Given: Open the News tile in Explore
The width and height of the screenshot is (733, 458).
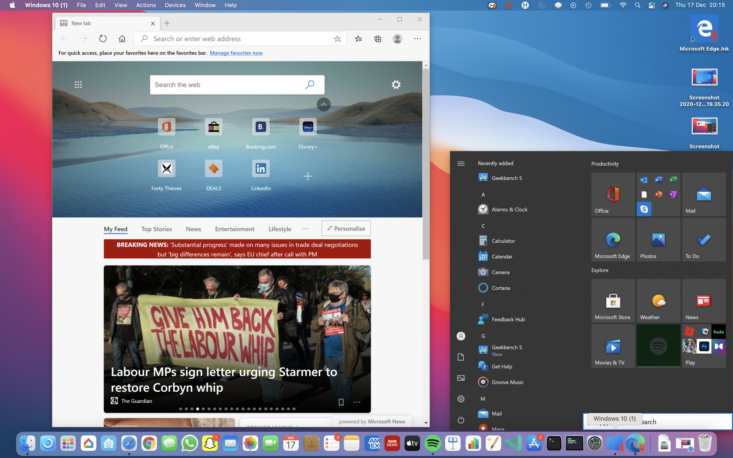Looking at the screenshot, I should tap(704, 301).
